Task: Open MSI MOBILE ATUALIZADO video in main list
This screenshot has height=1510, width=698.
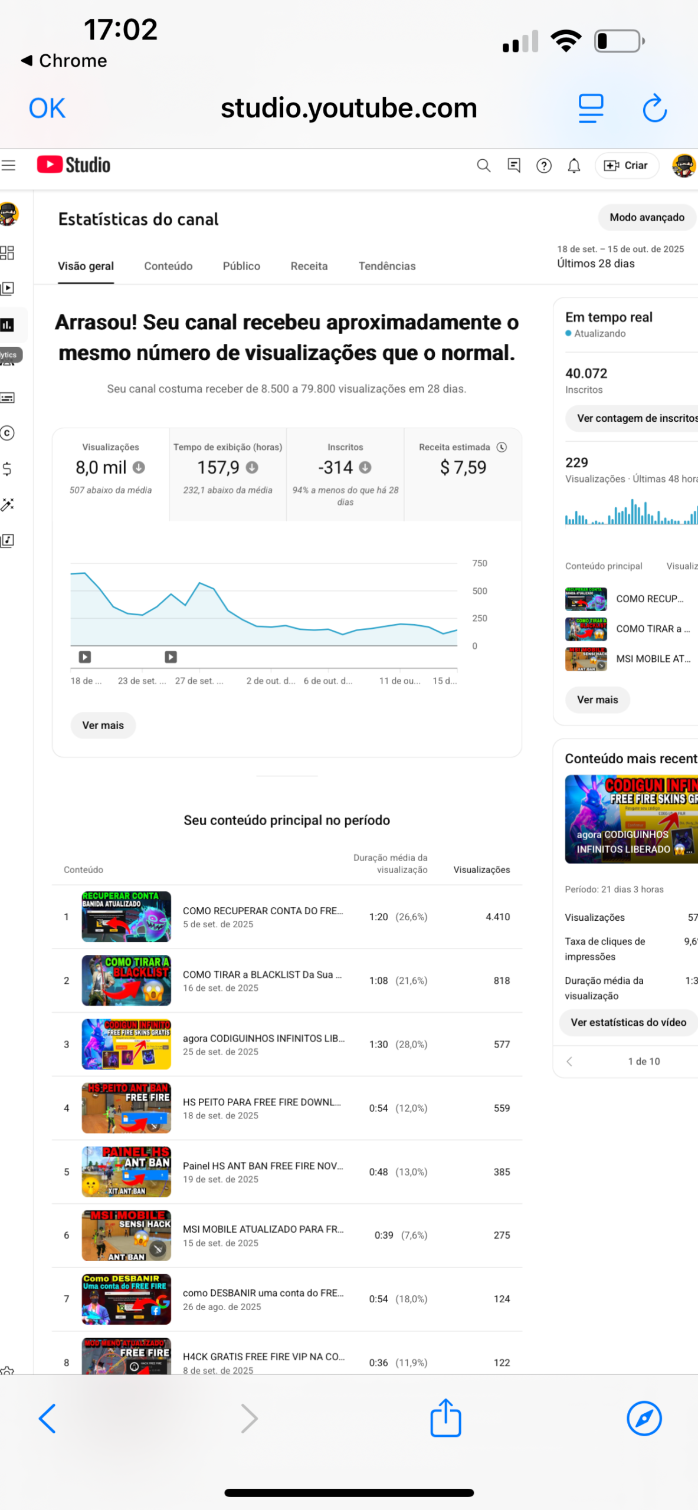Action: pyautogui.click(x=287, y=1236)
